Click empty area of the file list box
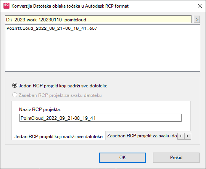 [x=103, y=53]
